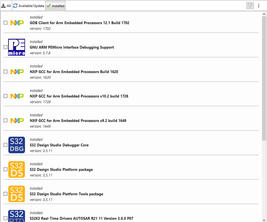Click the S32 RTD icon
This screenshot has height=222, width=267.
coord(17,216)
